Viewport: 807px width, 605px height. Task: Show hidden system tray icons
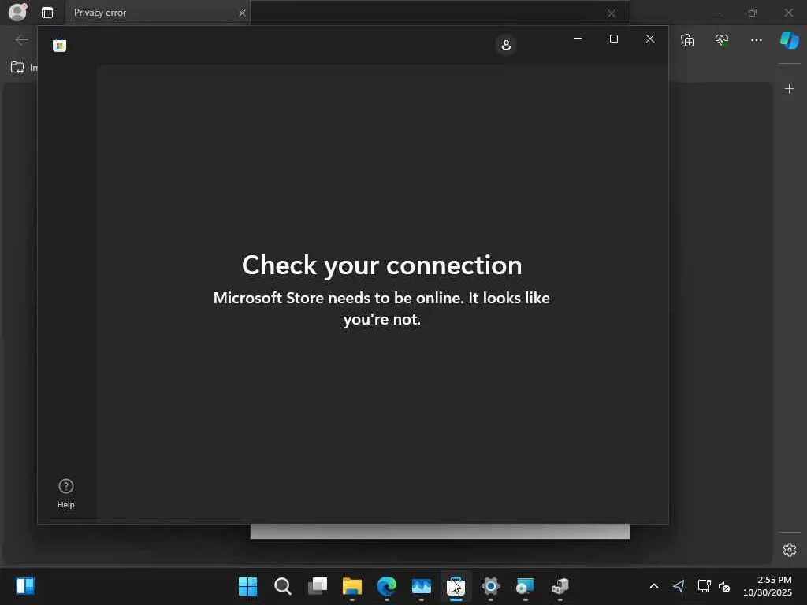click(x=654, y=586)
